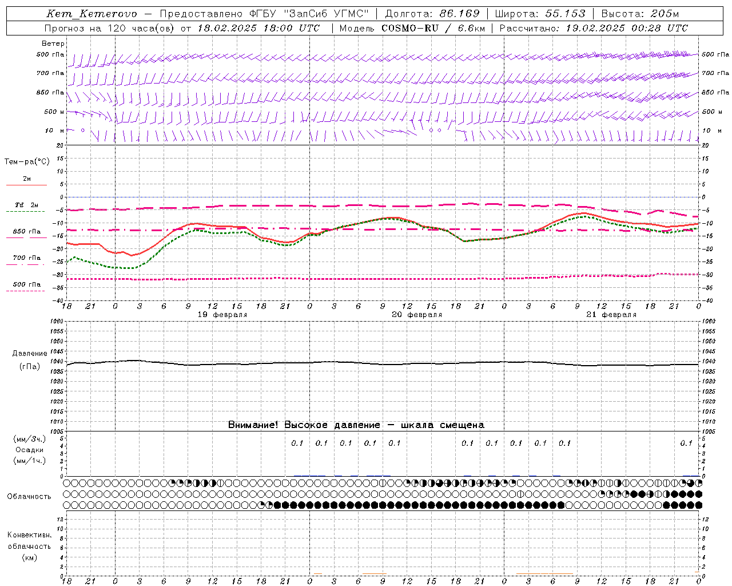Click the forecast start time 18.02.2025 18:00 UTC
732x586 pixels.
(258, 28)
